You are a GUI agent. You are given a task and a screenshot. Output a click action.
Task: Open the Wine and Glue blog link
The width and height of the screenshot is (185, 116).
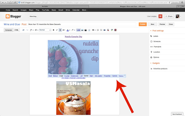12,24
